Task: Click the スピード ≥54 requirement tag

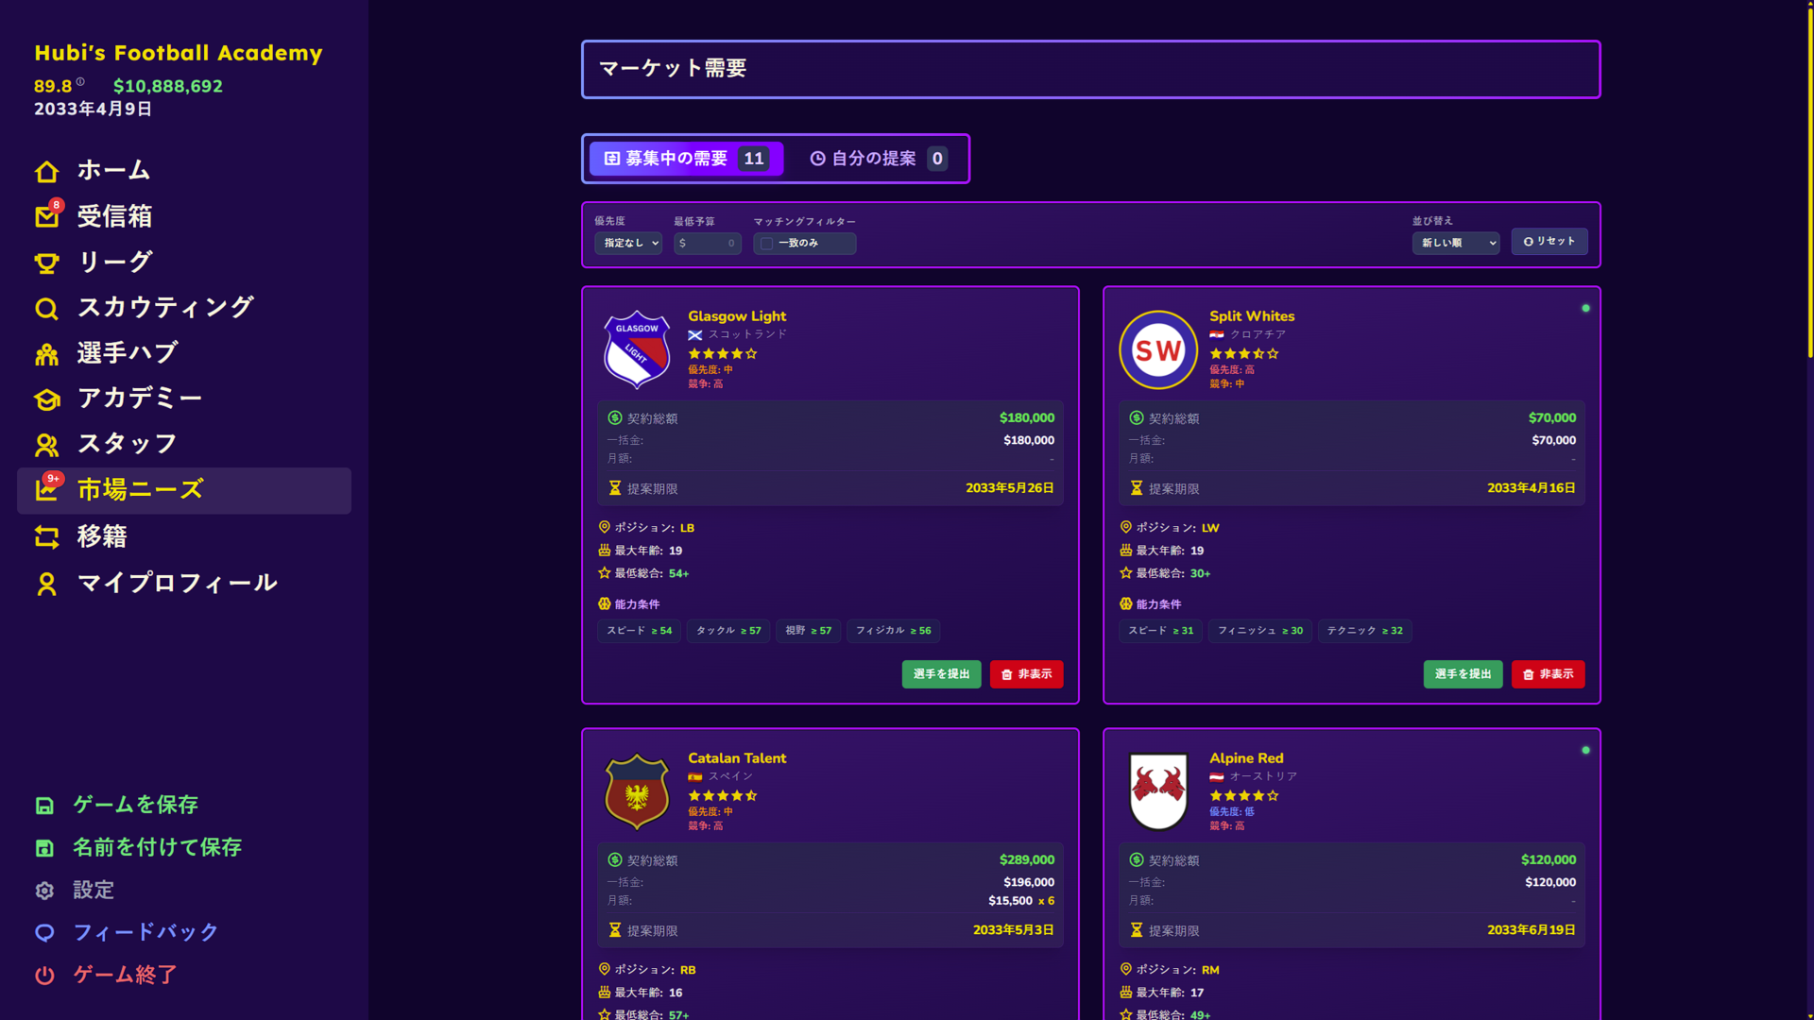Action: [639, 631]
